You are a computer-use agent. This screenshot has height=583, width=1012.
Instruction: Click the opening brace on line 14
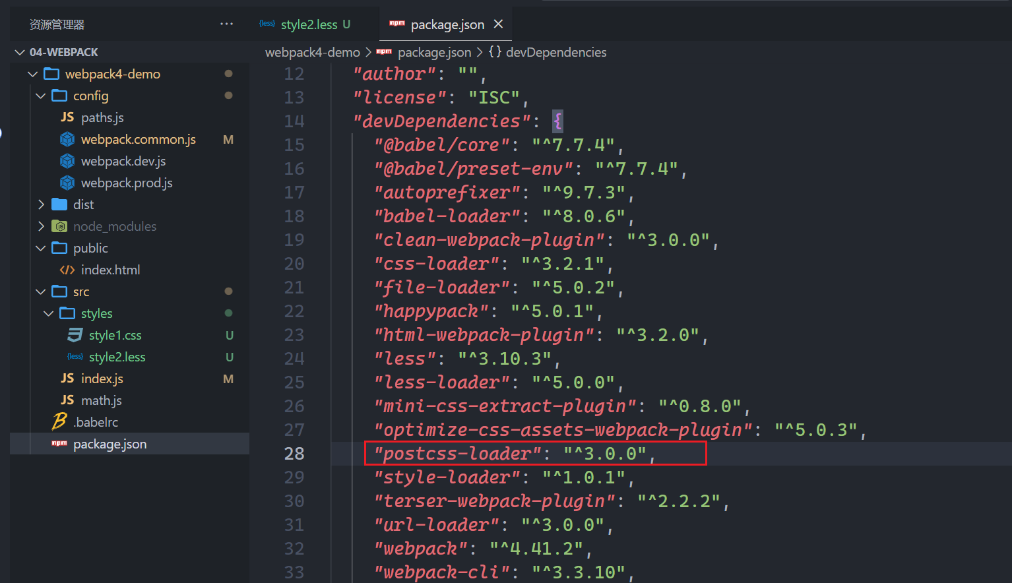pos(558,121)
